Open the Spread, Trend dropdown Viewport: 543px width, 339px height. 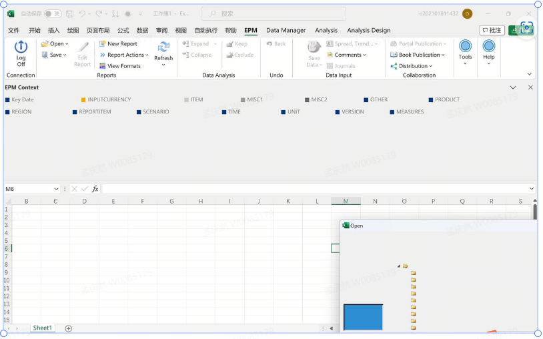[x=352, y=44]
